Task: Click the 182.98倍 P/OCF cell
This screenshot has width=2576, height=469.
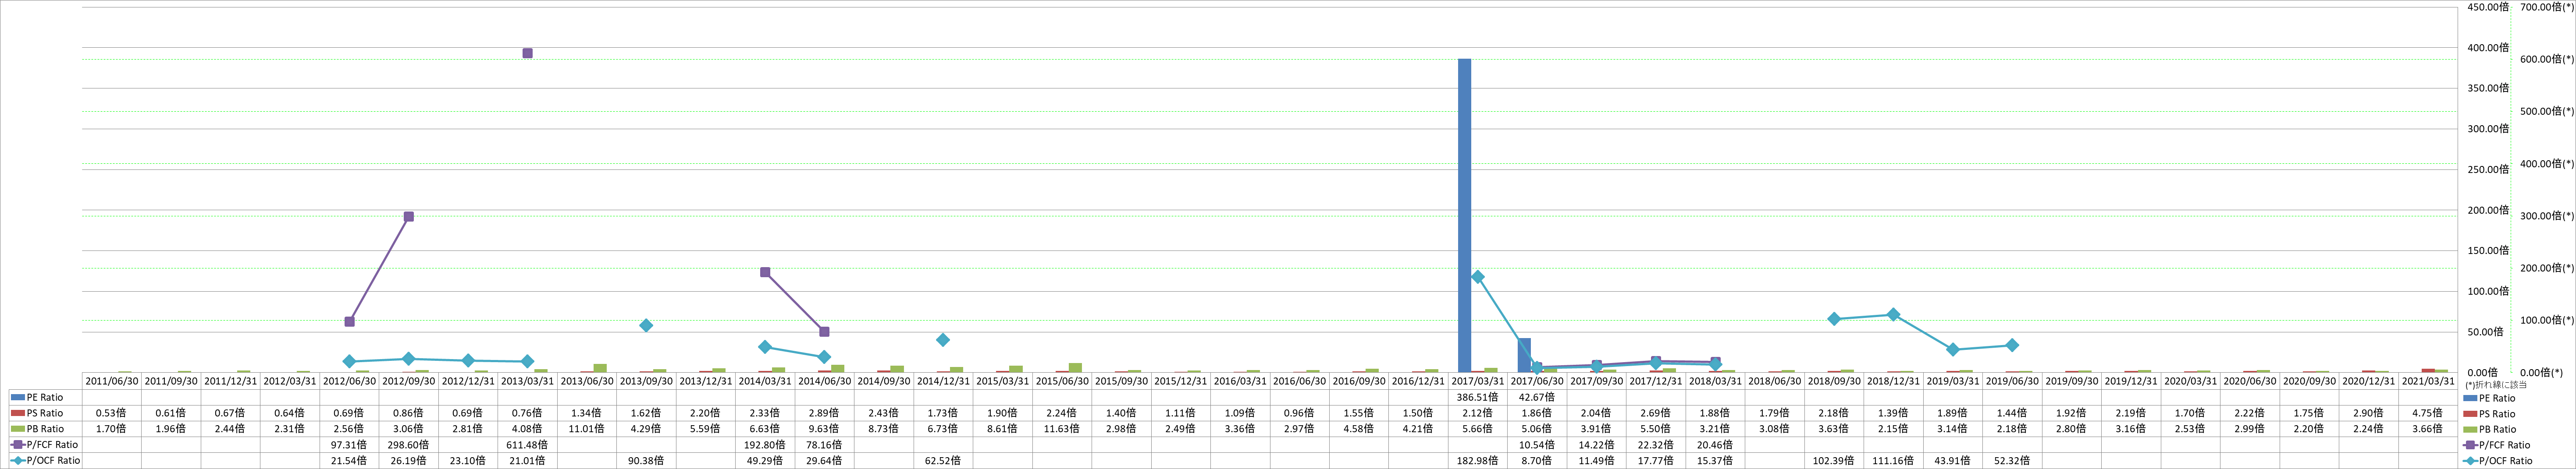Action: (1478, 461)
